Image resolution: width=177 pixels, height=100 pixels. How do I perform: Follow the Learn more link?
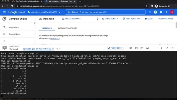[x=55, y=38]
